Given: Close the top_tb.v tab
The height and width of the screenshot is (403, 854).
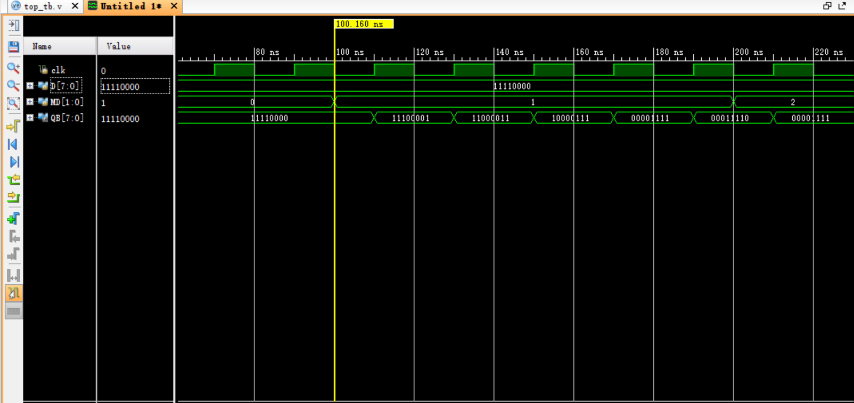Looking at the screenshot, I should tap(75, 6).
